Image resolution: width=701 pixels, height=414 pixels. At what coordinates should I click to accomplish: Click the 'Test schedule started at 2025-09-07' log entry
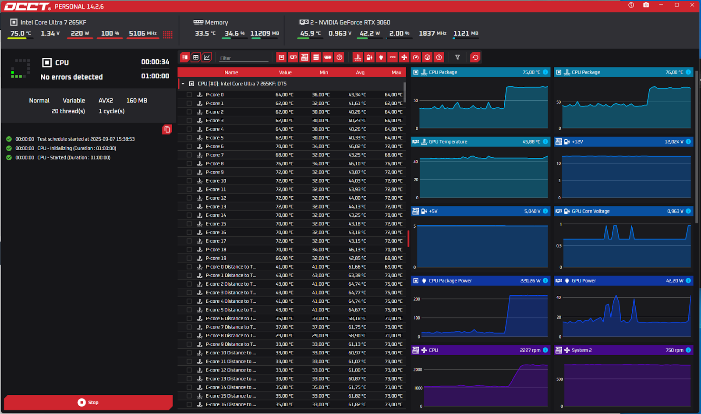(x=86, y=139)
